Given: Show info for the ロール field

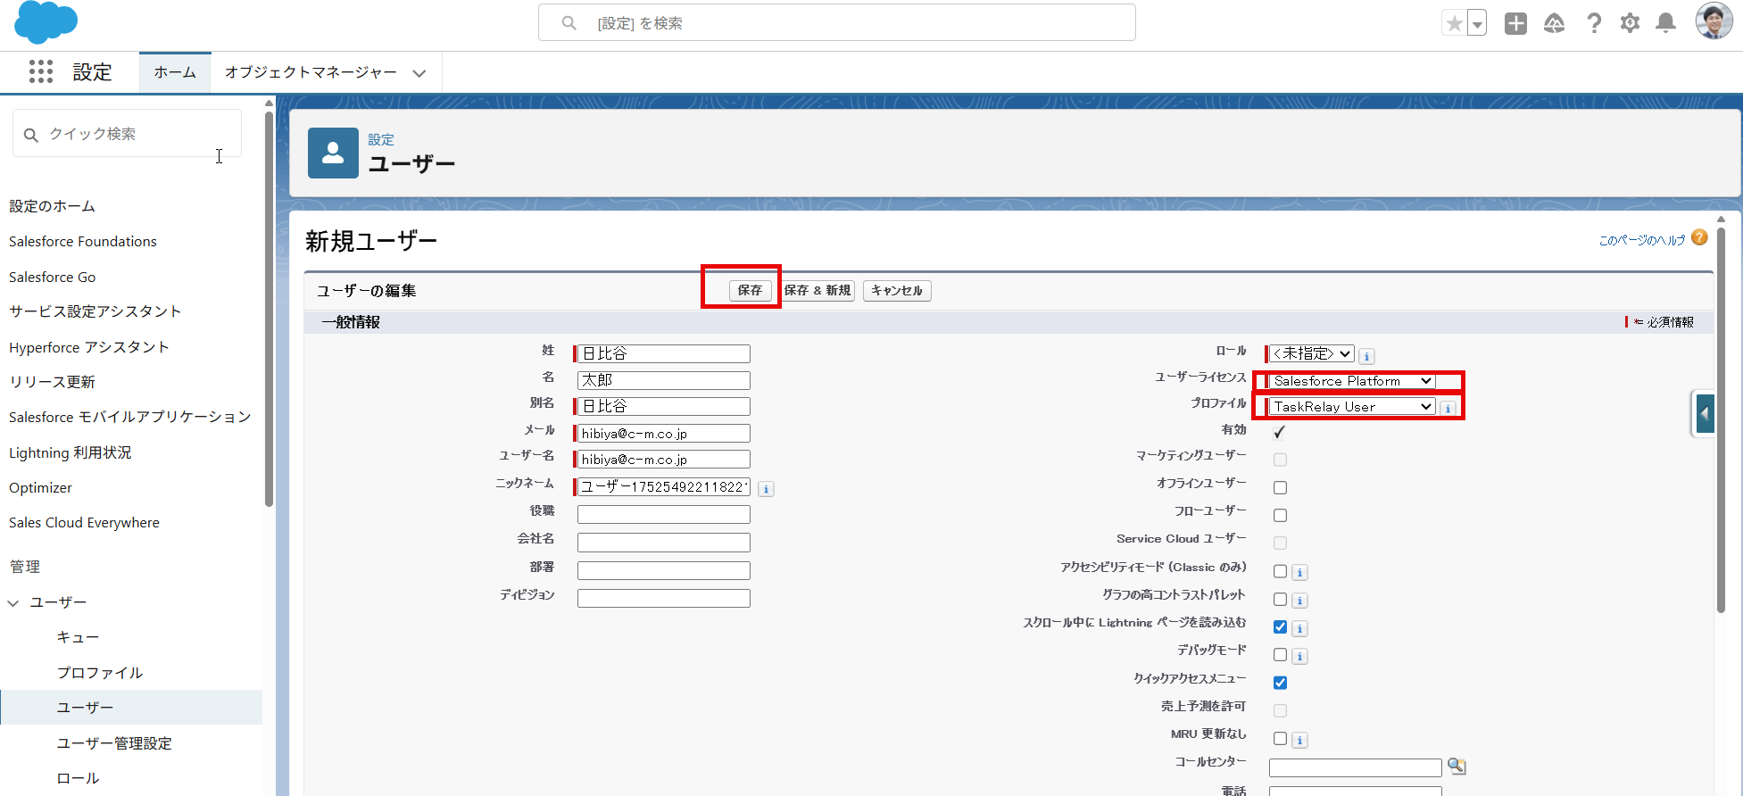Looking at the screenshot, I should (x=1366, y=356).
